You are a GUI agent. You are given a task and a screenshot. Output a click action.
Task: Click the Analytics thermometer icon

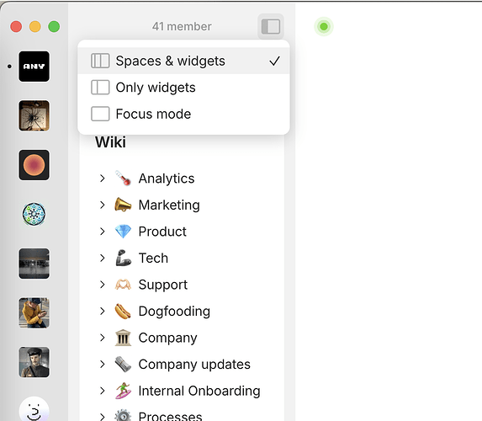123,179
